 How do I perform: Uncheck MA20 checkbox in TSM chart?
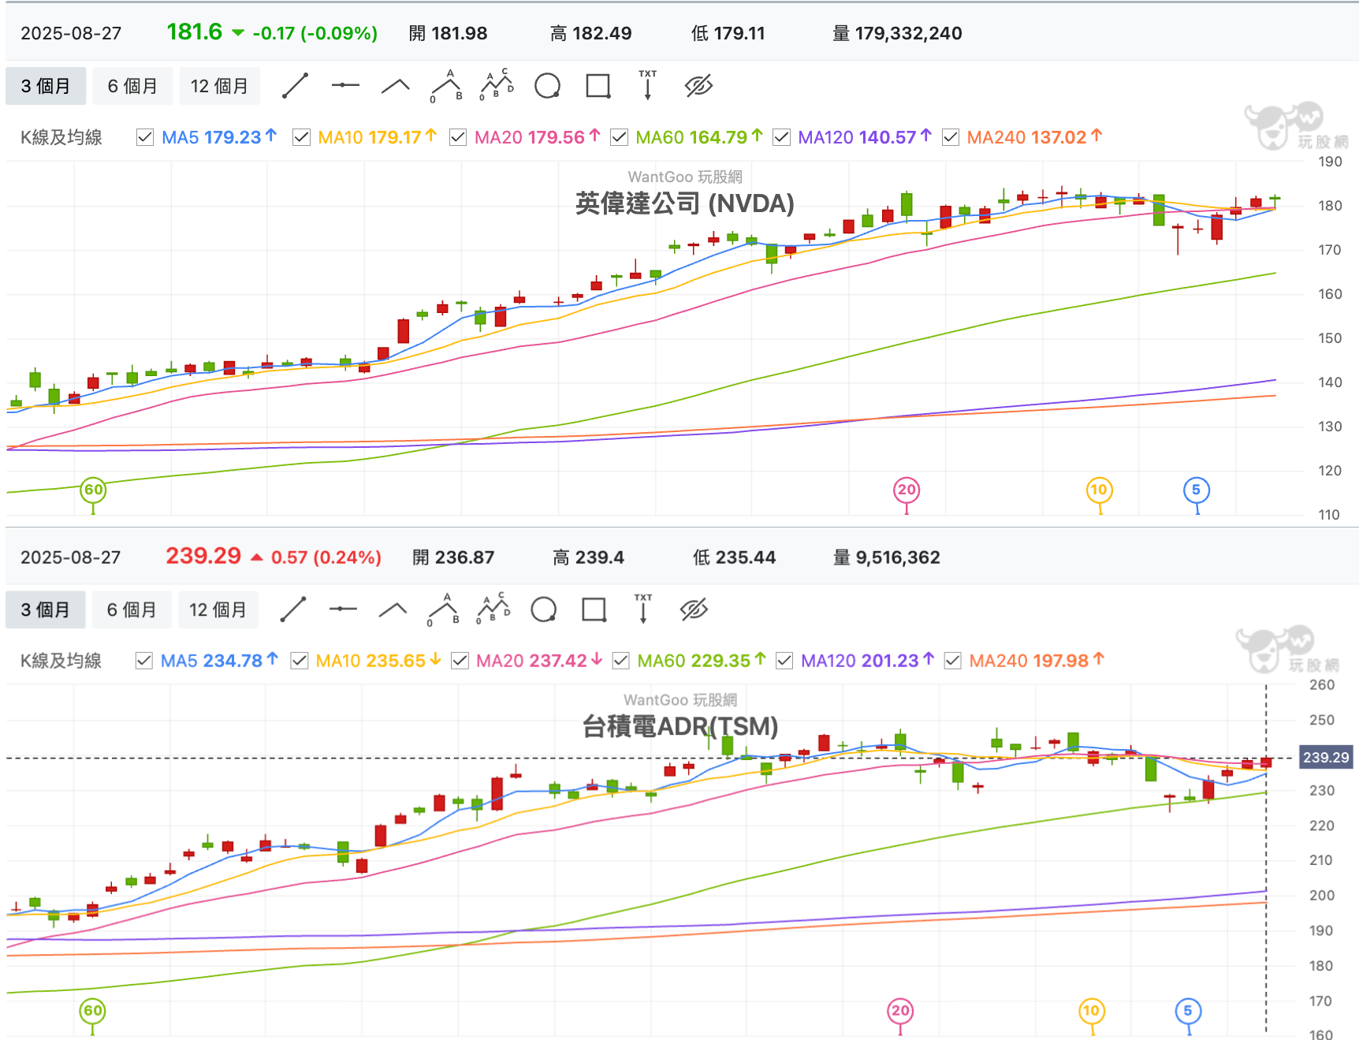coord(460,661)
